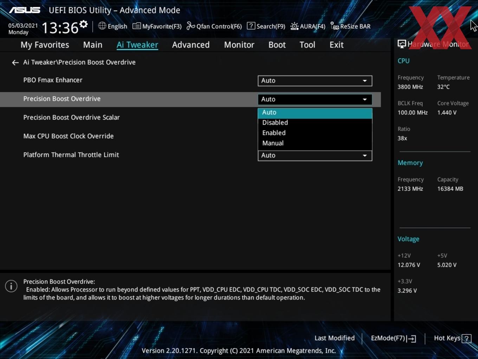Select the PBO Fmax Enhancer row label
This screenshot has height=359, width=478.
53,80
